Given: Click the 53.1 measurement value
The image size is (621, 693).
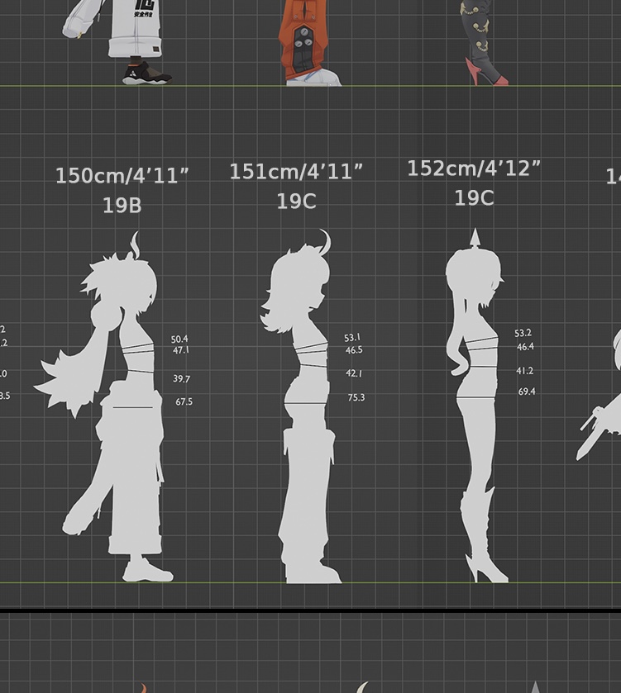Looking at the screenshot, I should [x=352, y=338].
